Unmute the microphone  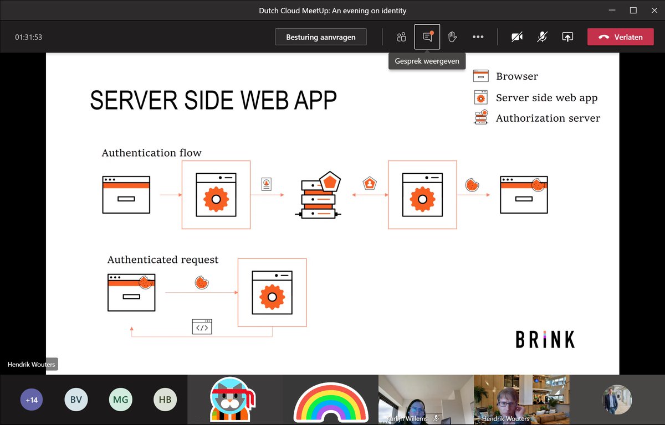[x=543, y=37]
